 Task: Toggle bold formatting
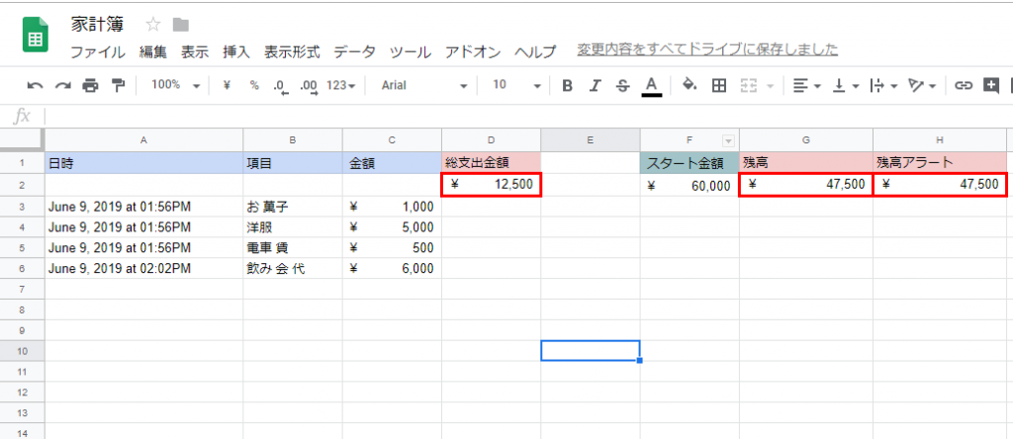[567, 85]
